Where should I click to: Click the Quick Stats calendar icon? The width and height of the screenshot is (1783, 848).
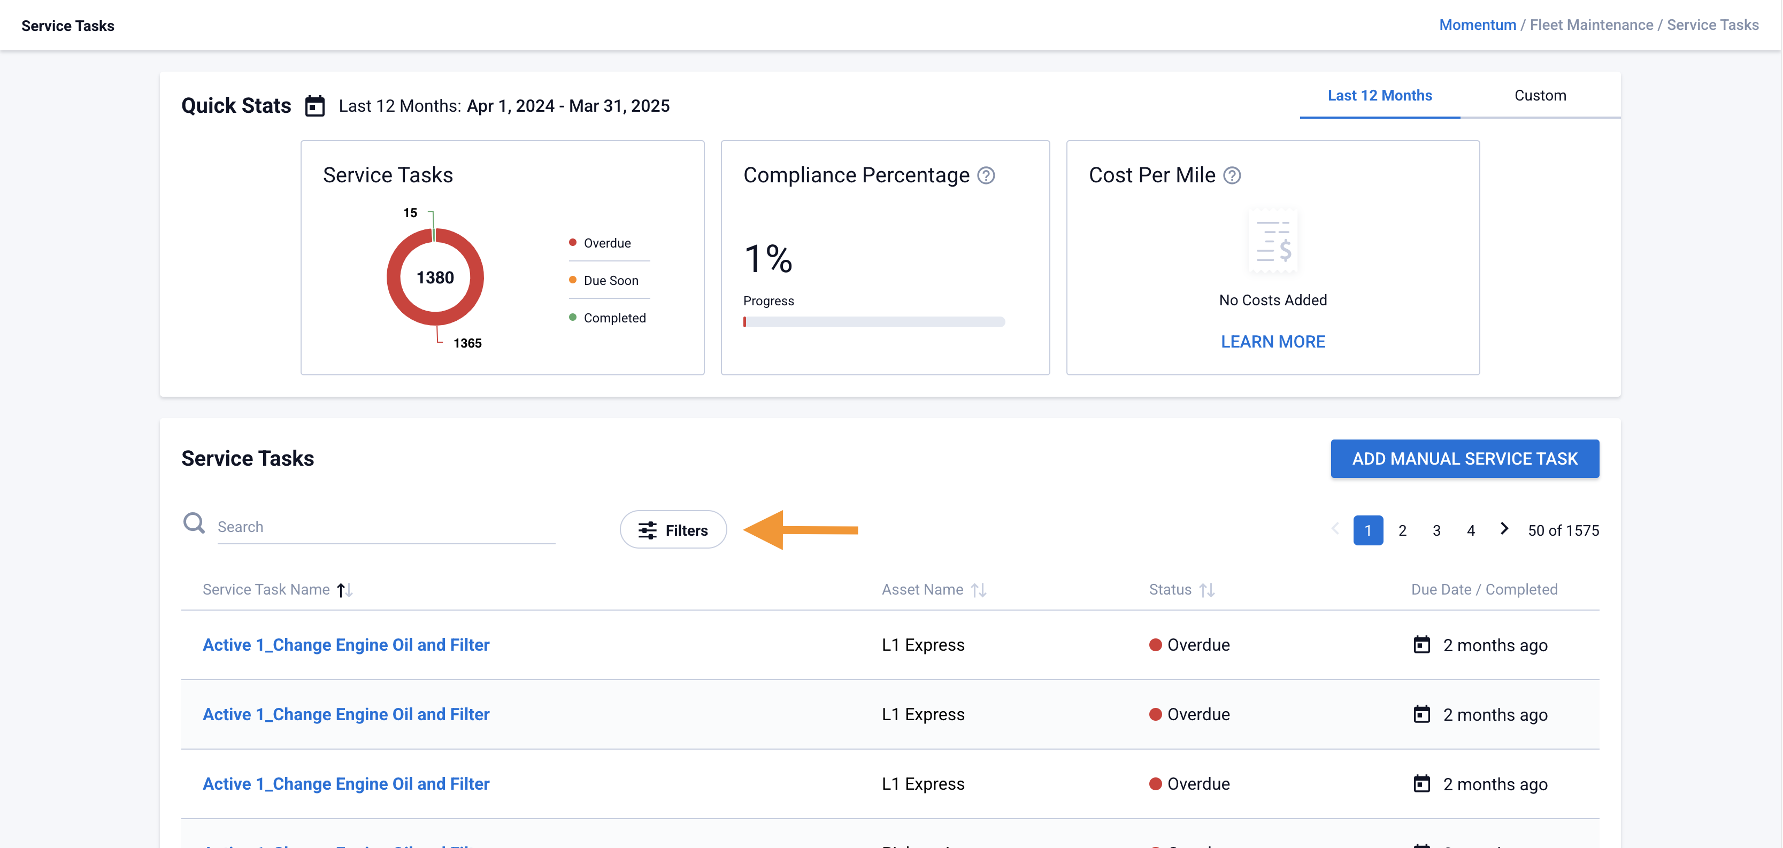coord(315,106)
